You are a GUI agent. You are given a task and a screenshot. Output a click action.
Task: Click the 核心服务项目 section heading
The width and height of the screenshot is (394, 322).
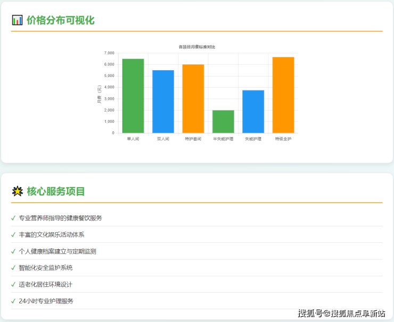[56, 191]
